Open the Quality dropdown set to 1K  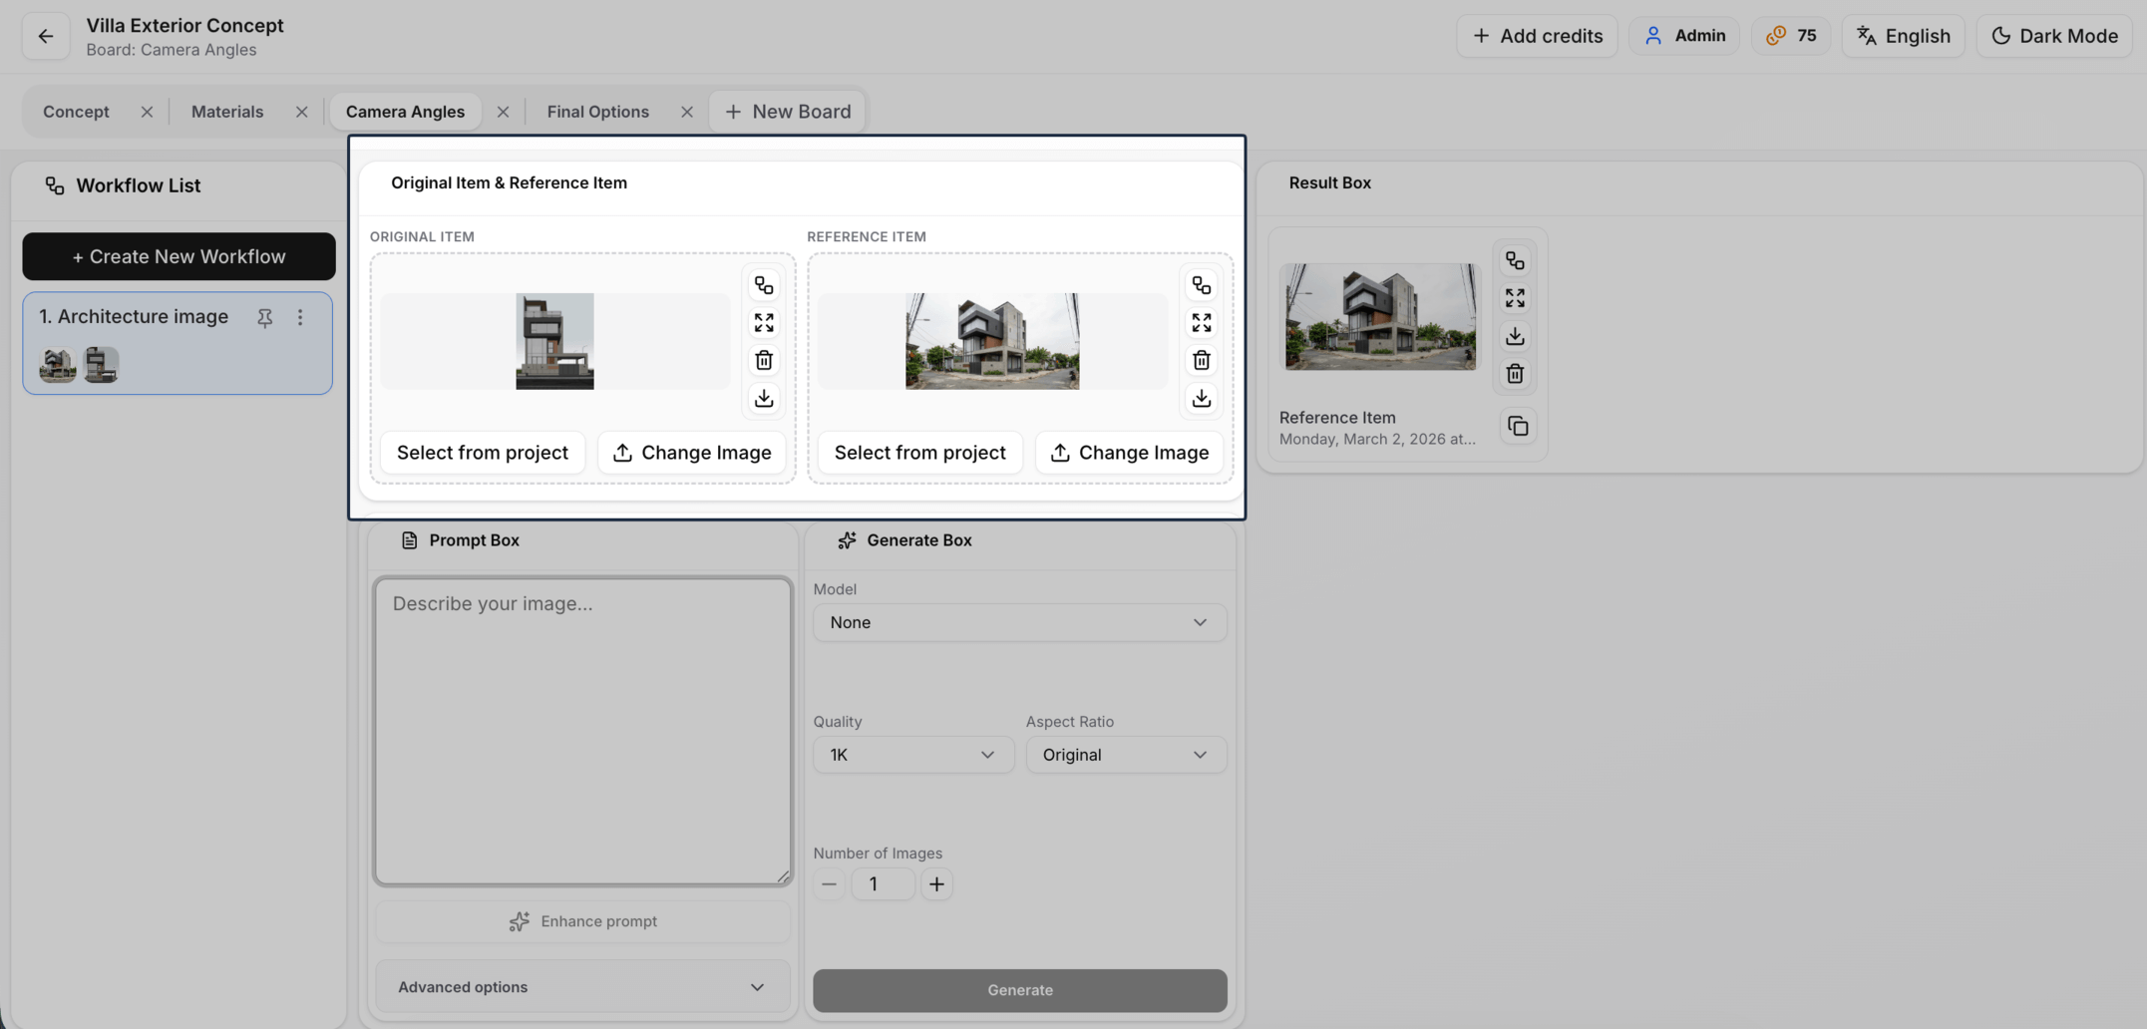[x=912, y=755]
